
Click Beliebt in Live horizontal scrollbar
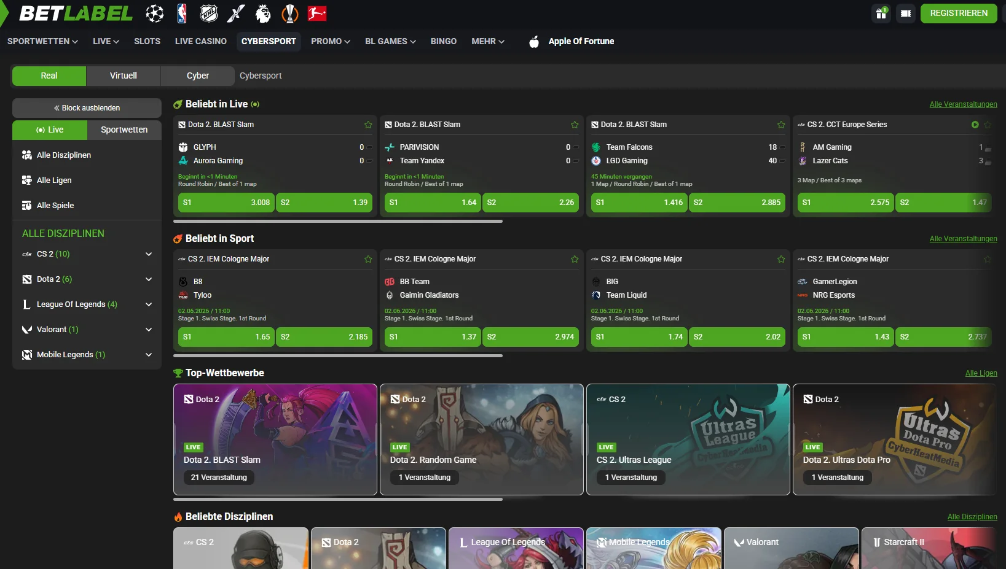point(338,222)
